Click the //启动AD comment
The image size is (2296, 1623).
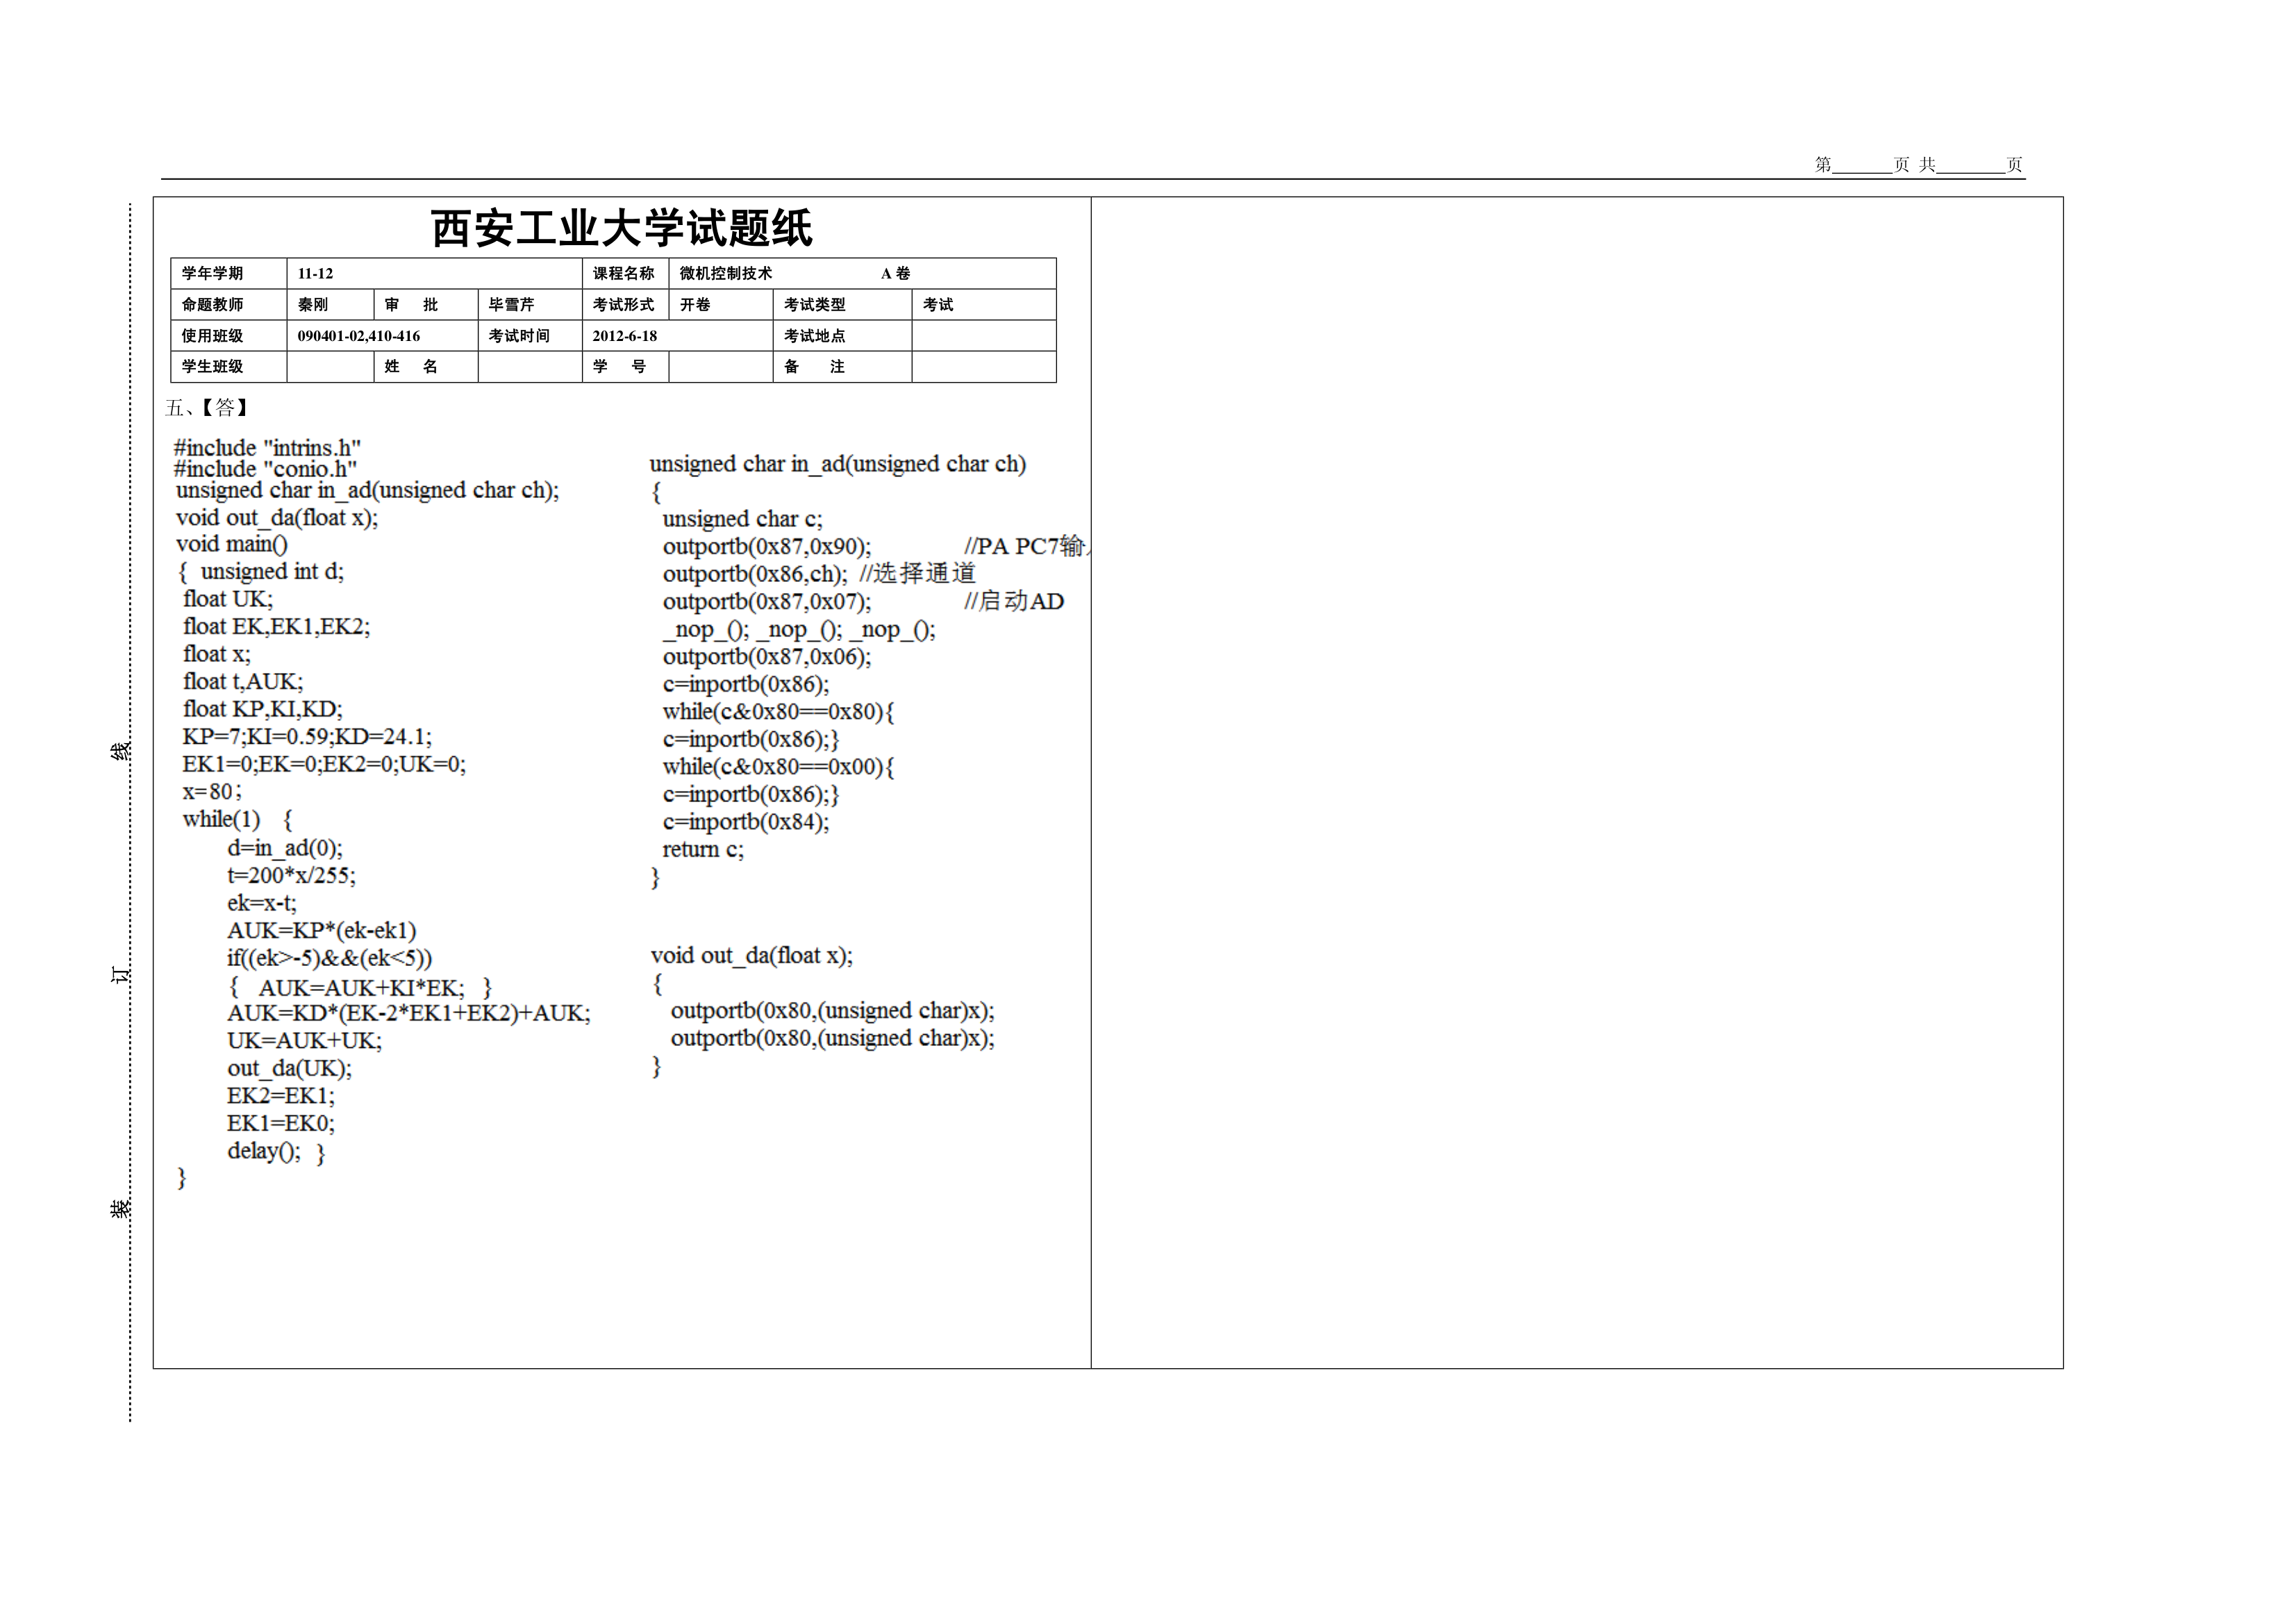pos(1014,601)
